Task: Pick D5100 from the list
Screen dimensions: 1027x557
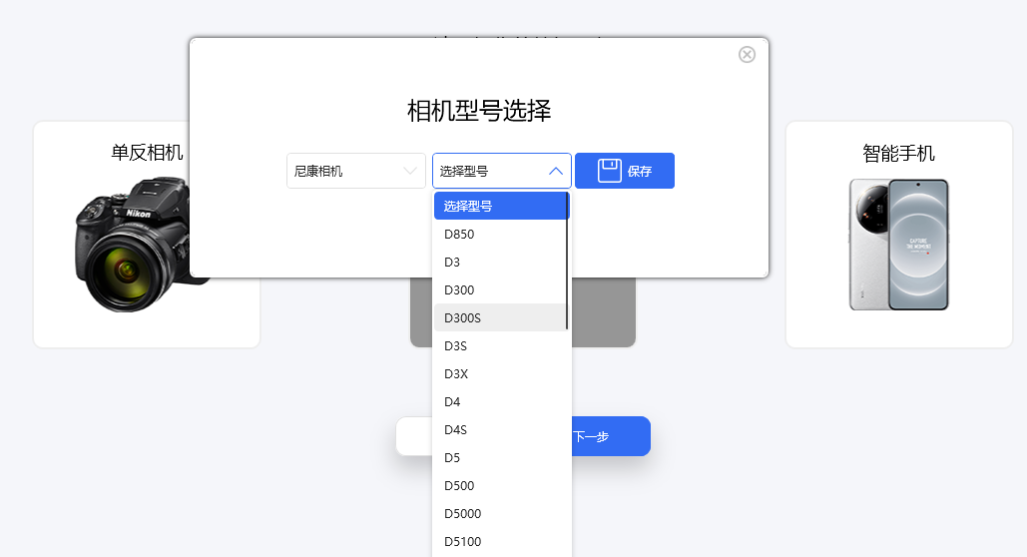Action: pos(502,541)
